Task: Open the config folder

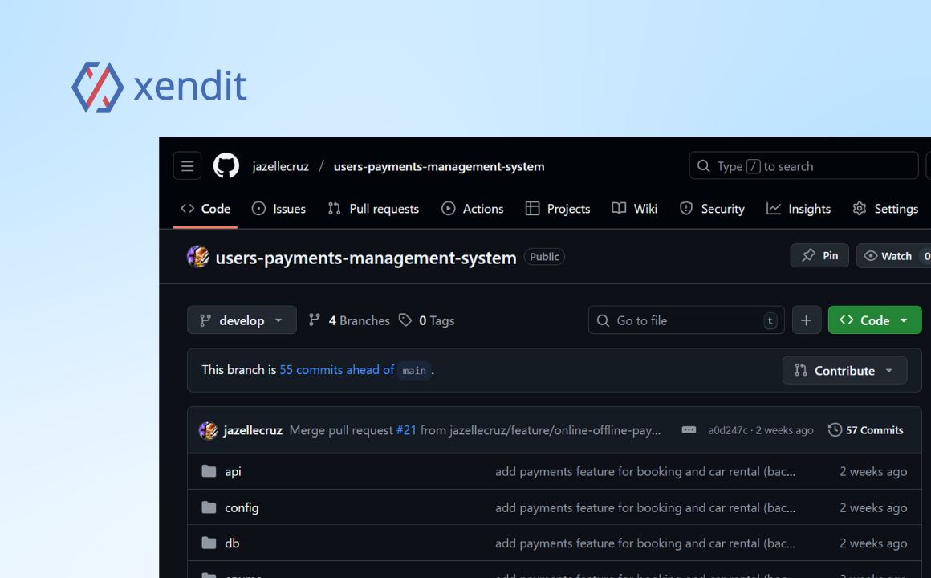Action: (242, 507)
